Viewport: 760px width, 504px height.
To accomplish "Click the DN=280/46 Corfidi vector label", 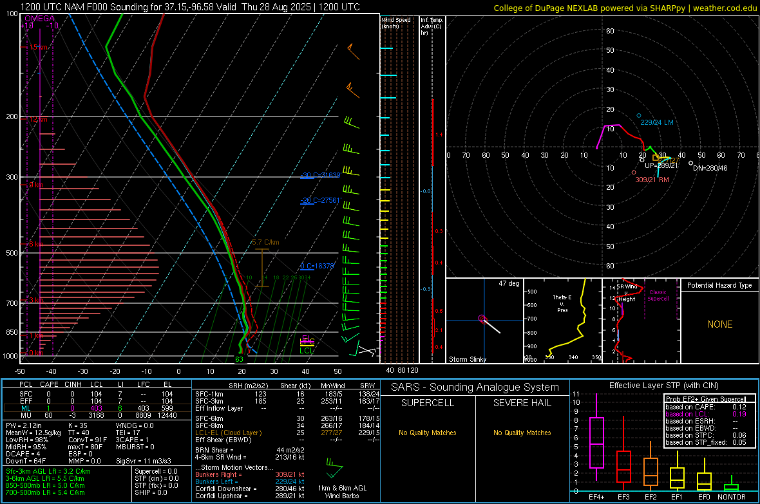I will click(x=710, y=167).
